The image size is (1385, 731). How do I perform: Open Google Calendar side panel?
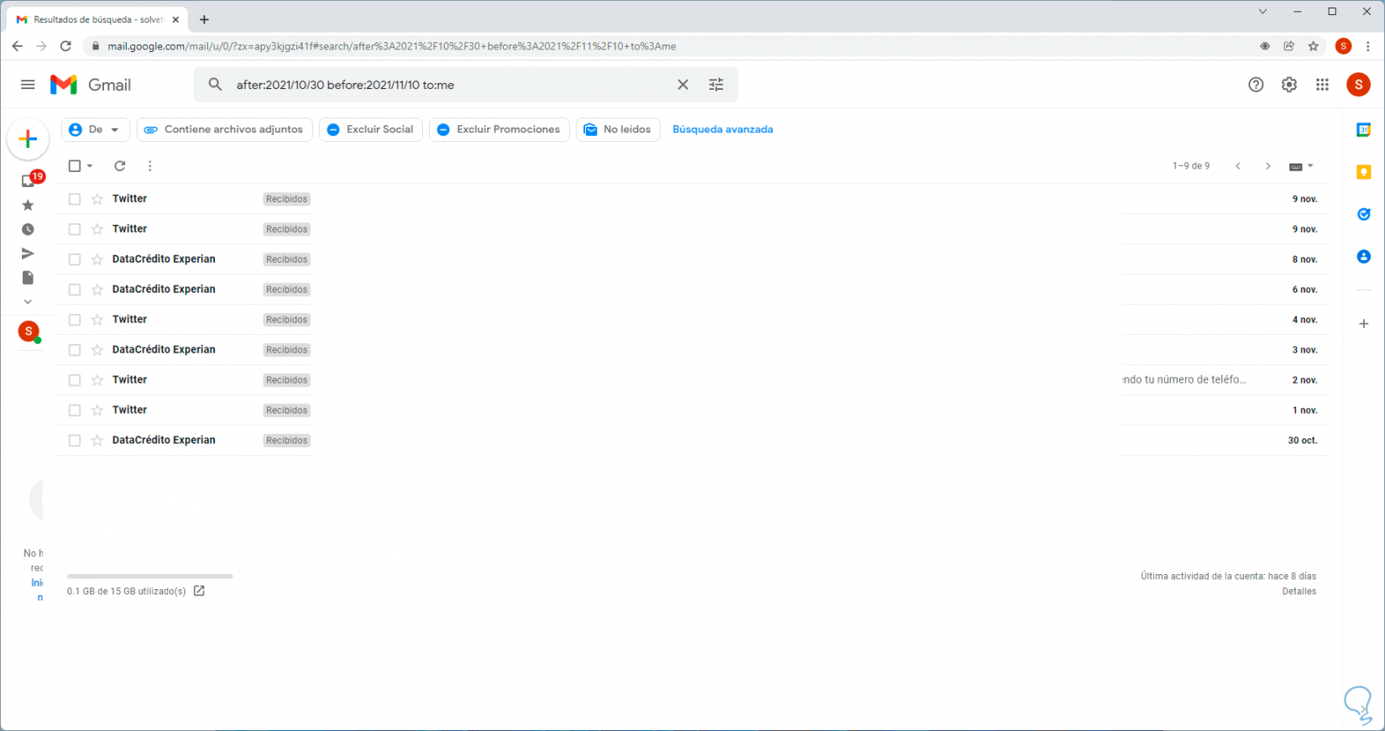point(1364,130)
